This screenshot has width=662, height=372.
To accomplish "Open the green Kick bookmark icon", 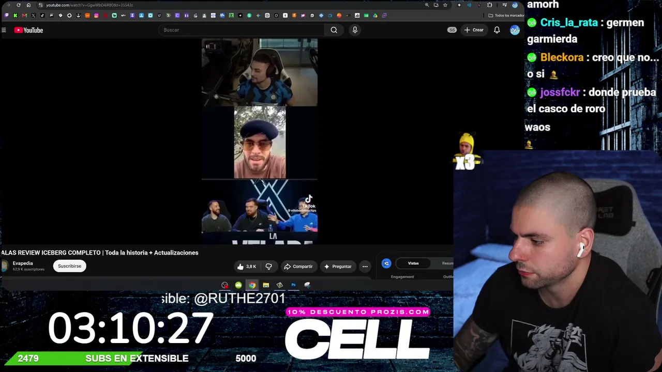I will pyautogui.click(x=16, y=16).
